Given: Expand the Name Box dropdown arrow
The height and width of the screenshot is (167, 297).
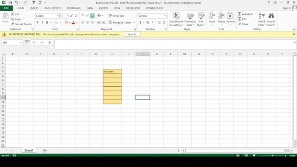Looking at the screenshot, I should (x=21, y=42).
